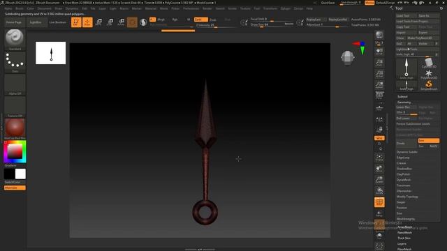447x251 pixels.
Task: Select the Move transform tool in the top shelf
Action: (x=98, y=22)
